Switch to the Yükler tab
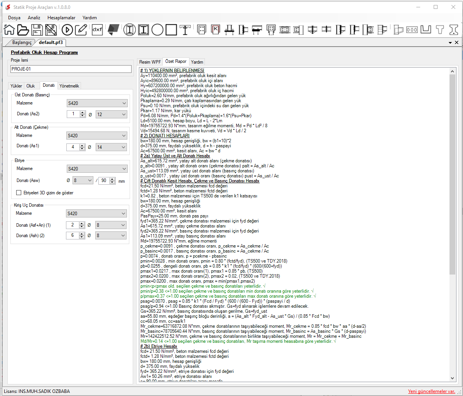 click(x=16, y=86)
